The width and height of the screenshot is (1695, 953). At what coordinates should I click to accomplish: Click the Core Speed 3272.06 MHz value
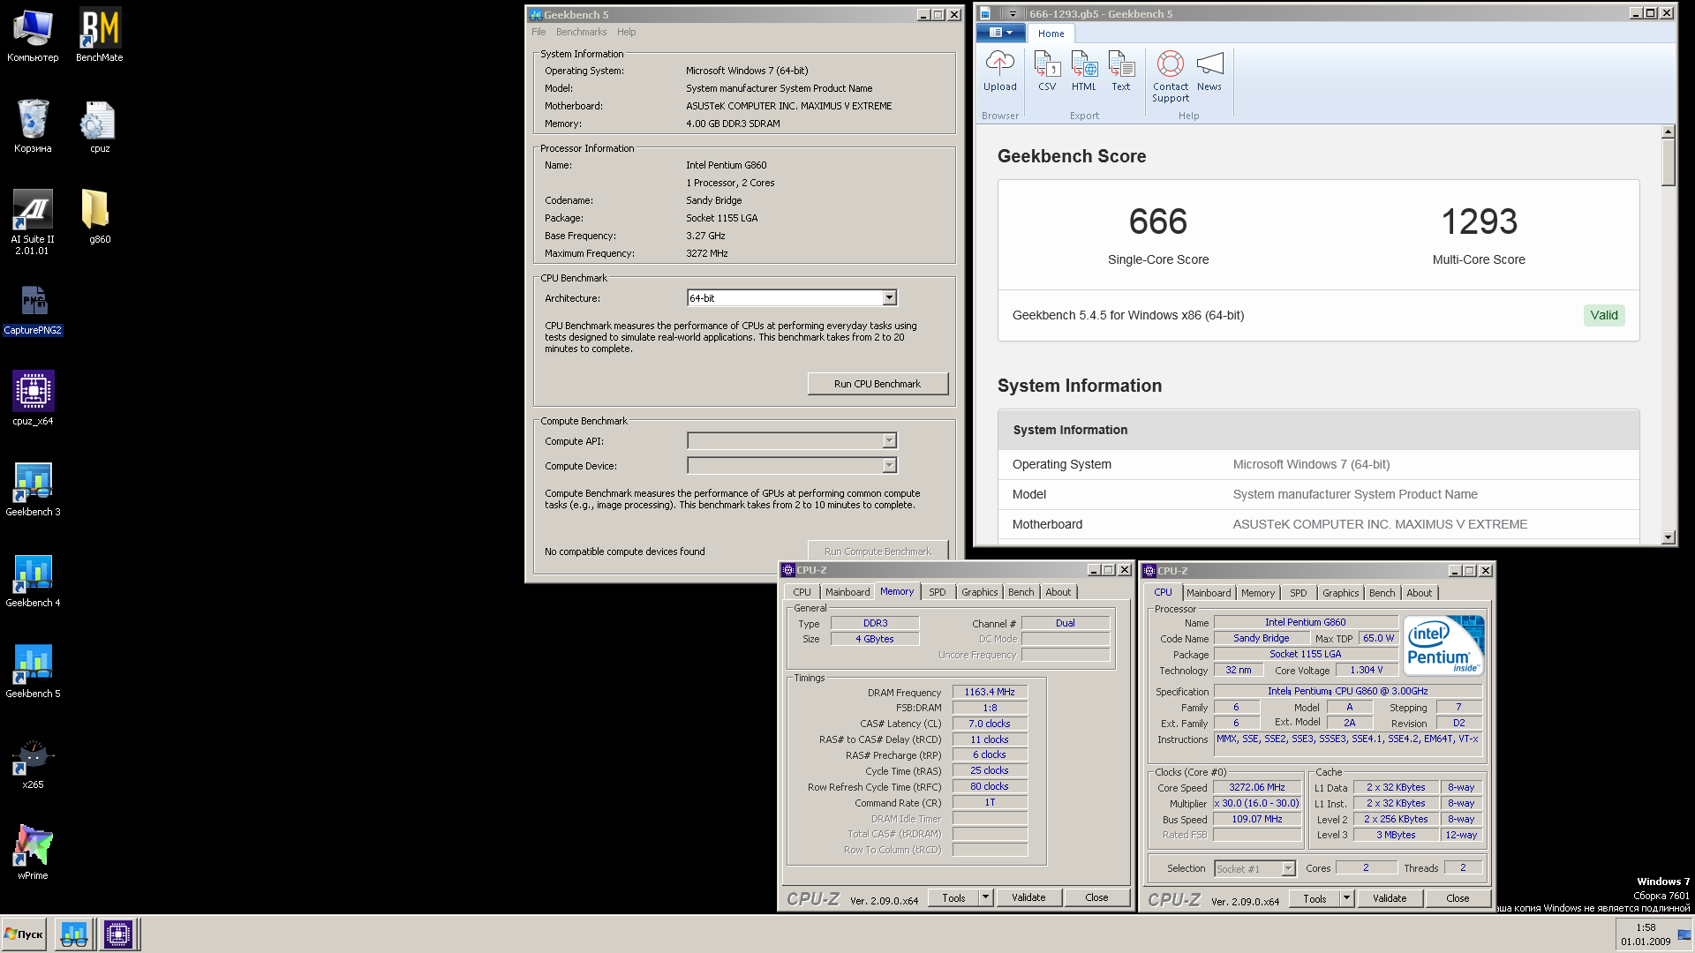tap(1257, 787)
